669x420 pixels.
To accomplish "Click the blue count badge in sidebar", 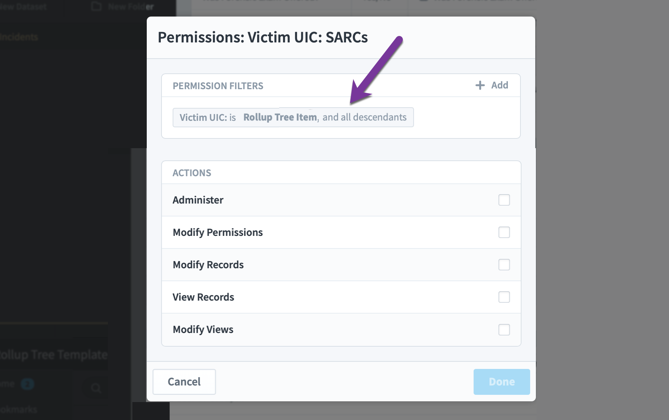I will click(27, 384).
